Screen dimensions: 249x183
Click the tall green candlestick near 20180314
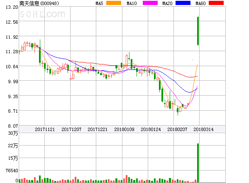coord(198,31)
